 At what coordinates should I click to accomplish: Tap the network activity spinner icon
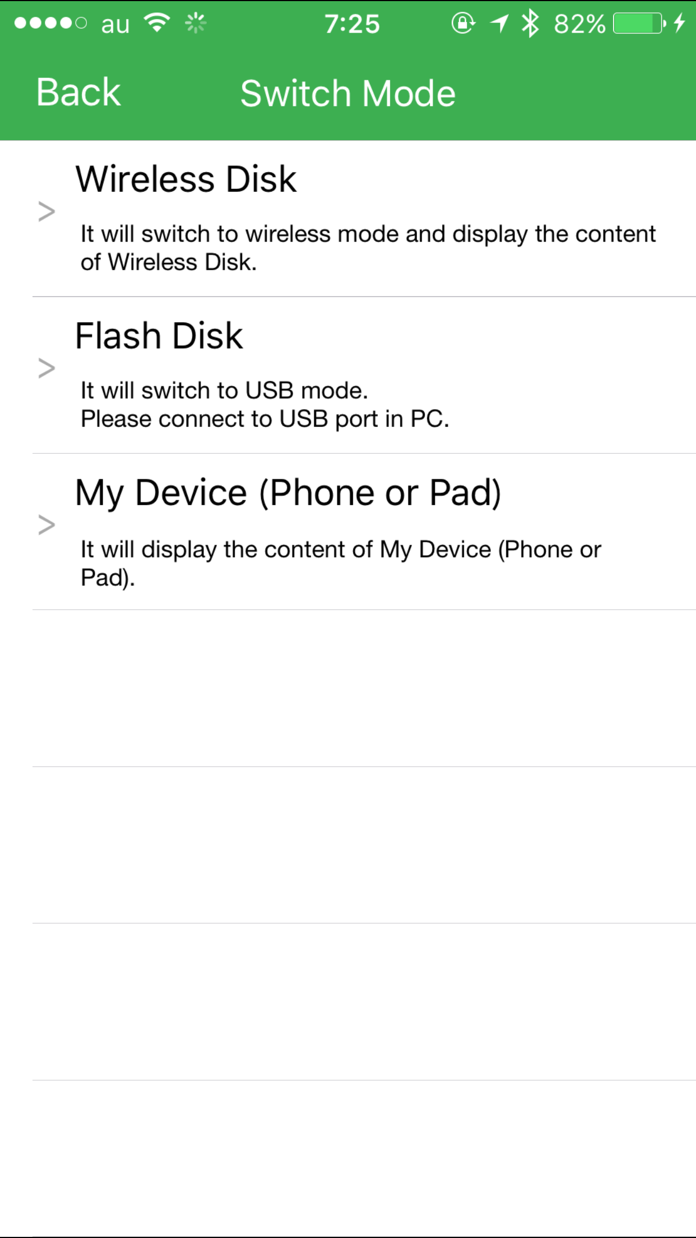(196, 24)
